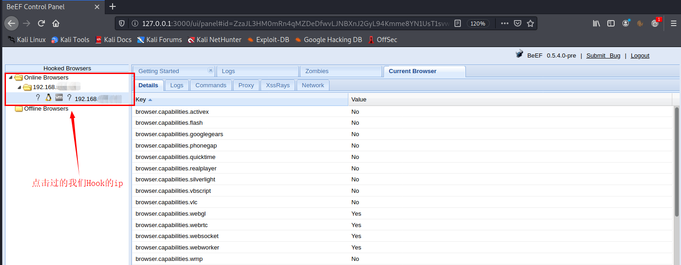Sort by the Key column header
681x265 pixels.
(239, 99)
